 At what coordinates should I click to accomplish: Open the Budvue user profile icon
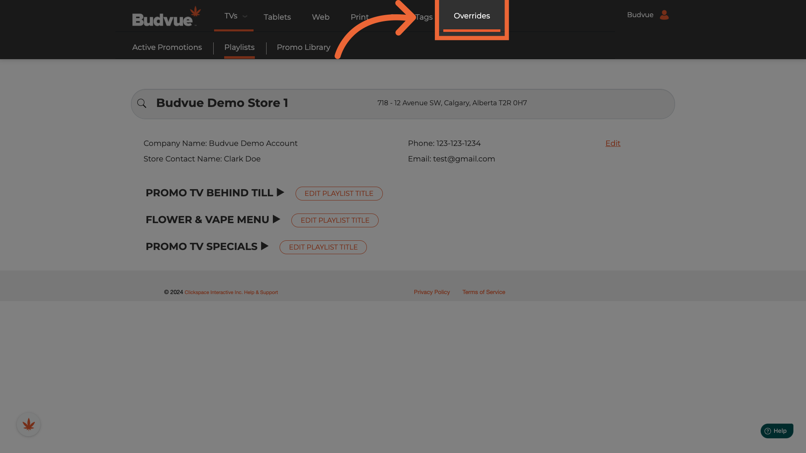point(664,15)
